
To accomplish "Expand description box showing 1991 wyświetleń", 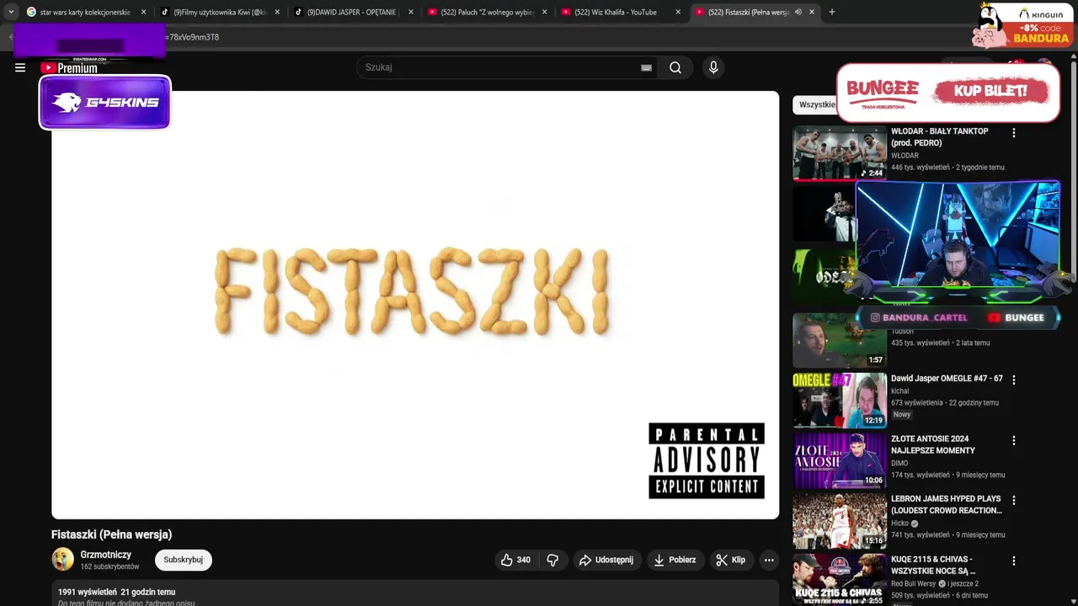I will 415,593.
